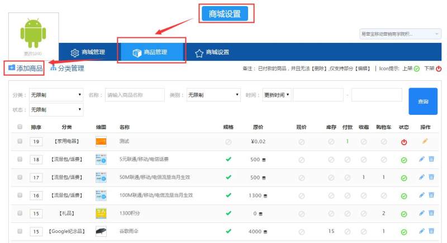The height and width of the screenshot is (243, 447).
Task: Switch to the 商城管理 tab
Action: [x=88, y=52]
